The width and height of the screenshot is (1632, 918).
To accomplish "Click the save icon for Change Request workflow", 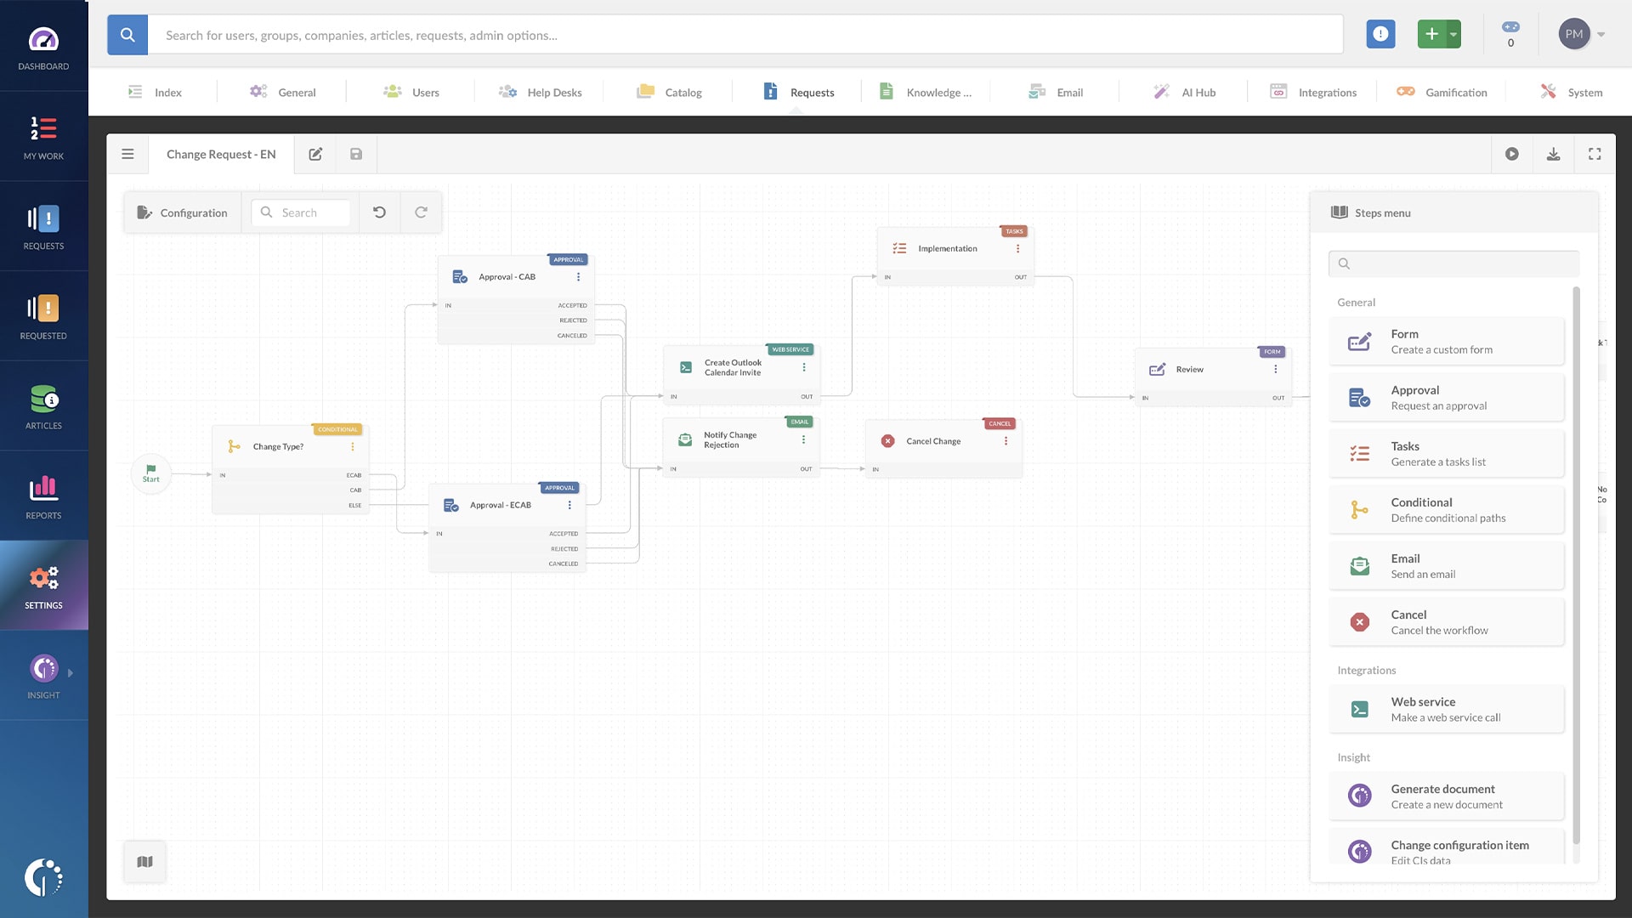I will (355, 154).
